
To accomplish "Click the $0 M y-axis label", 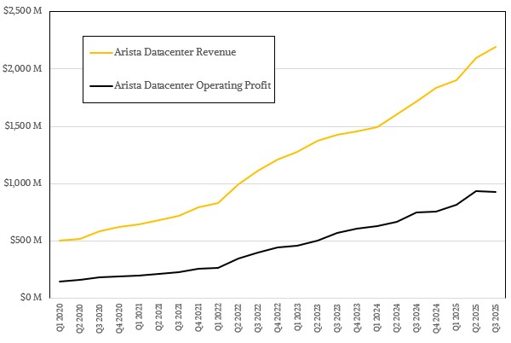I will point(37,298).
